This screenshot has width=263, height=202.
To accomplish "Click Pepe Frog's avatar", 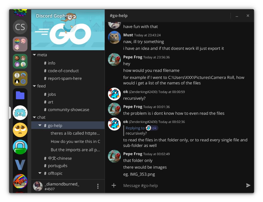I will (x=114, y=60).
